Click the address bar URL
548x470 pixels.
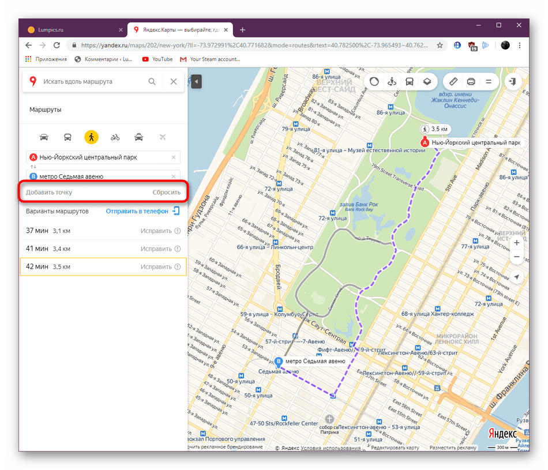point(254,45)
